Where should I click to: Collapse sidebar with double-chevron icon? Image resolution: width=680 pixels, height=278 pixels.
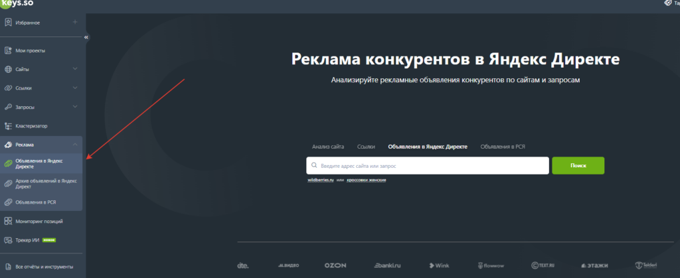pyautogui.click(x=86, y=37)
